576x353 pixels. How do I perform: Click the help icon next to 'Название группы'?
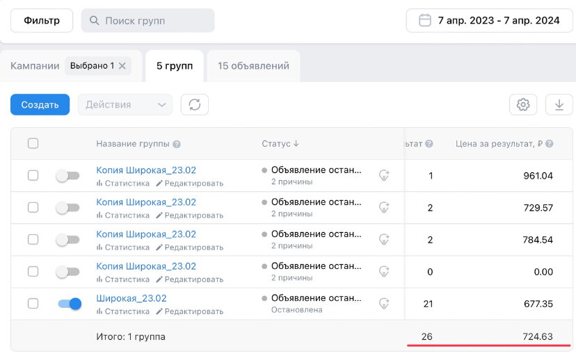coord(177,145)
